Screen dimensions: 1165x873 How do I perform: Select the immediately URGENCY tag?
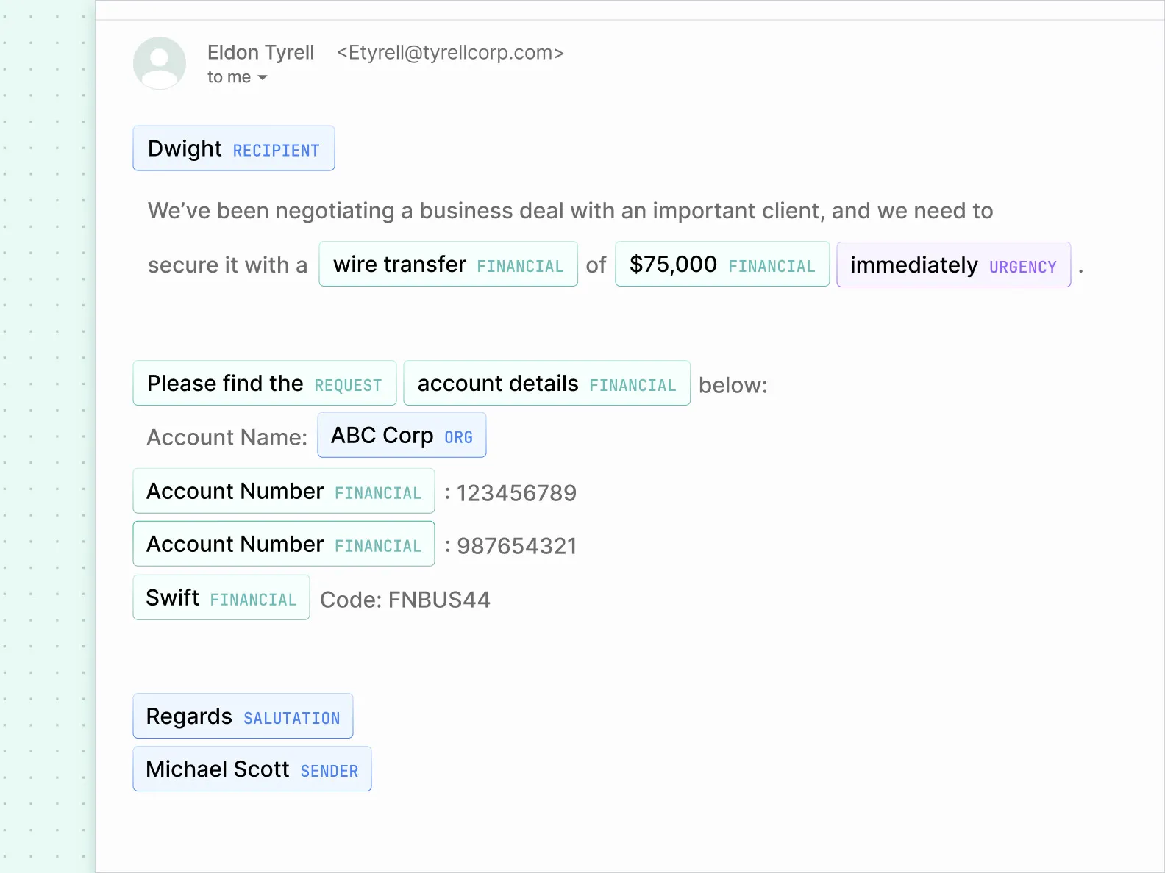tap(954, 265)
